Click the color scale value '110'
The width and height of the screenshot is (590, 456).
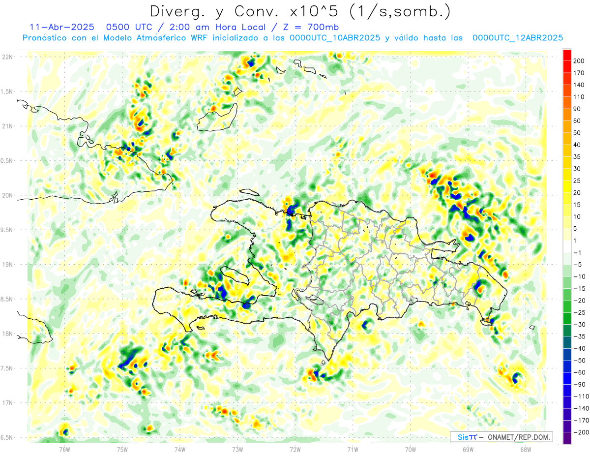(x=580, y=97)
